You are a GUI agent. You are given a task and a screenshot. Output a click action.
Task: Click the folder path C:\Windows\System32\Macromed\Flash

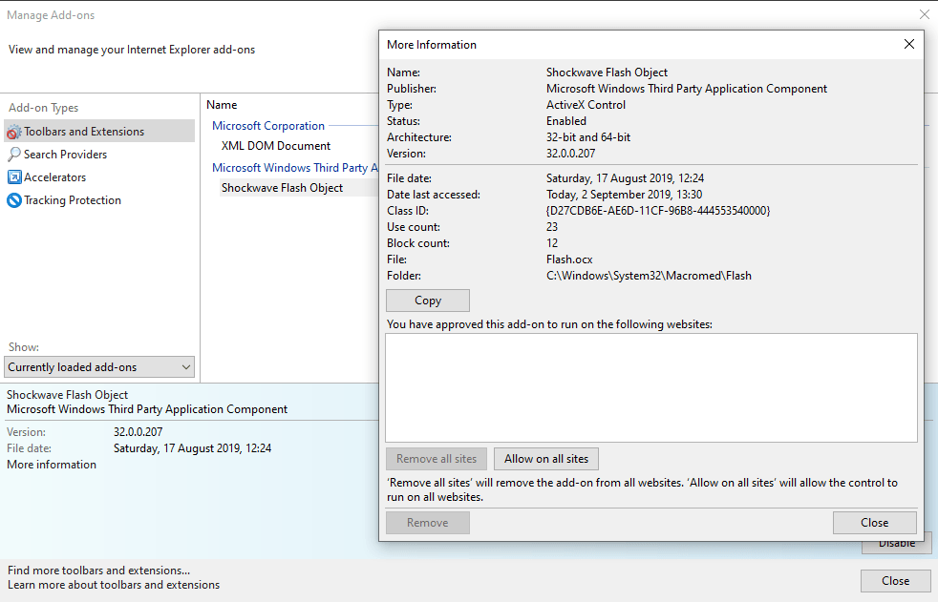click(649, 276)
